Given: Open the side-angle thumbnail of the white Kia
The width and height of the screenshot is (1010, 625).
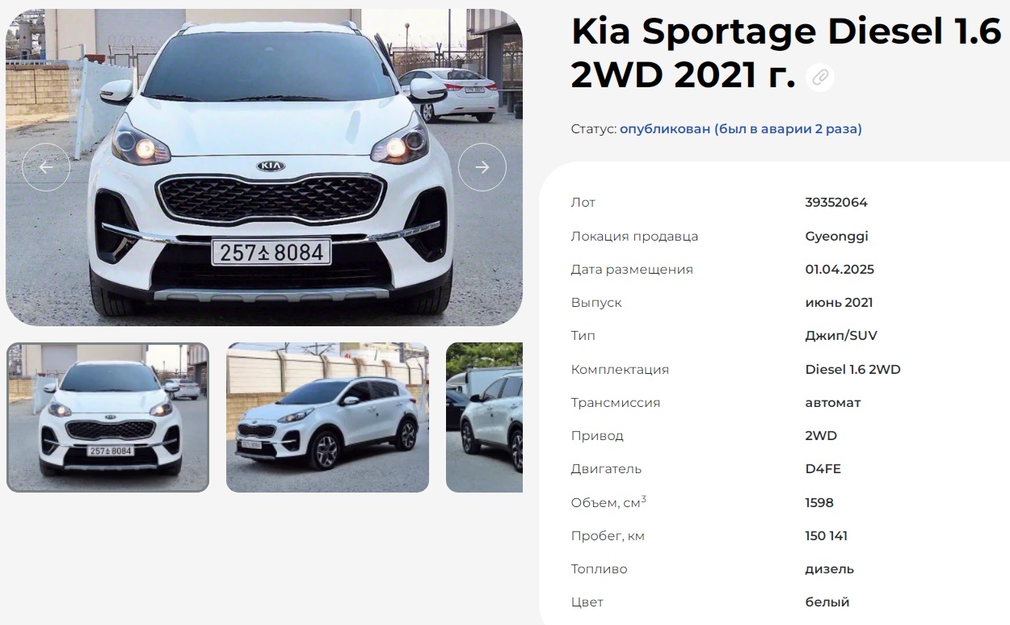Looking at the screenshot, I should tap(327, 417).
